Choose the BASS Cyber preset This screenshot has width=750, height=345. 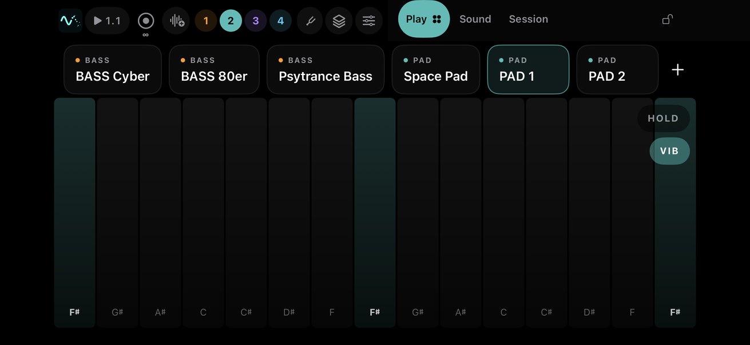tap(113, 69)
